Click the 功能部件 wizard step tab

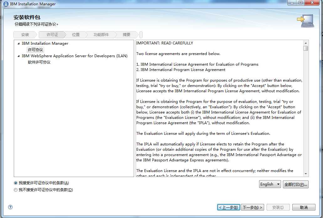click(x=101, y=35)
